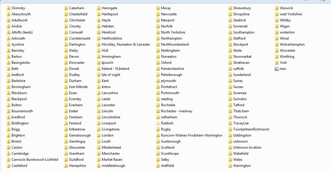Screen dimensions: 331x172
Task: Select the middlesbrough folder label
Action: [113, 166]
